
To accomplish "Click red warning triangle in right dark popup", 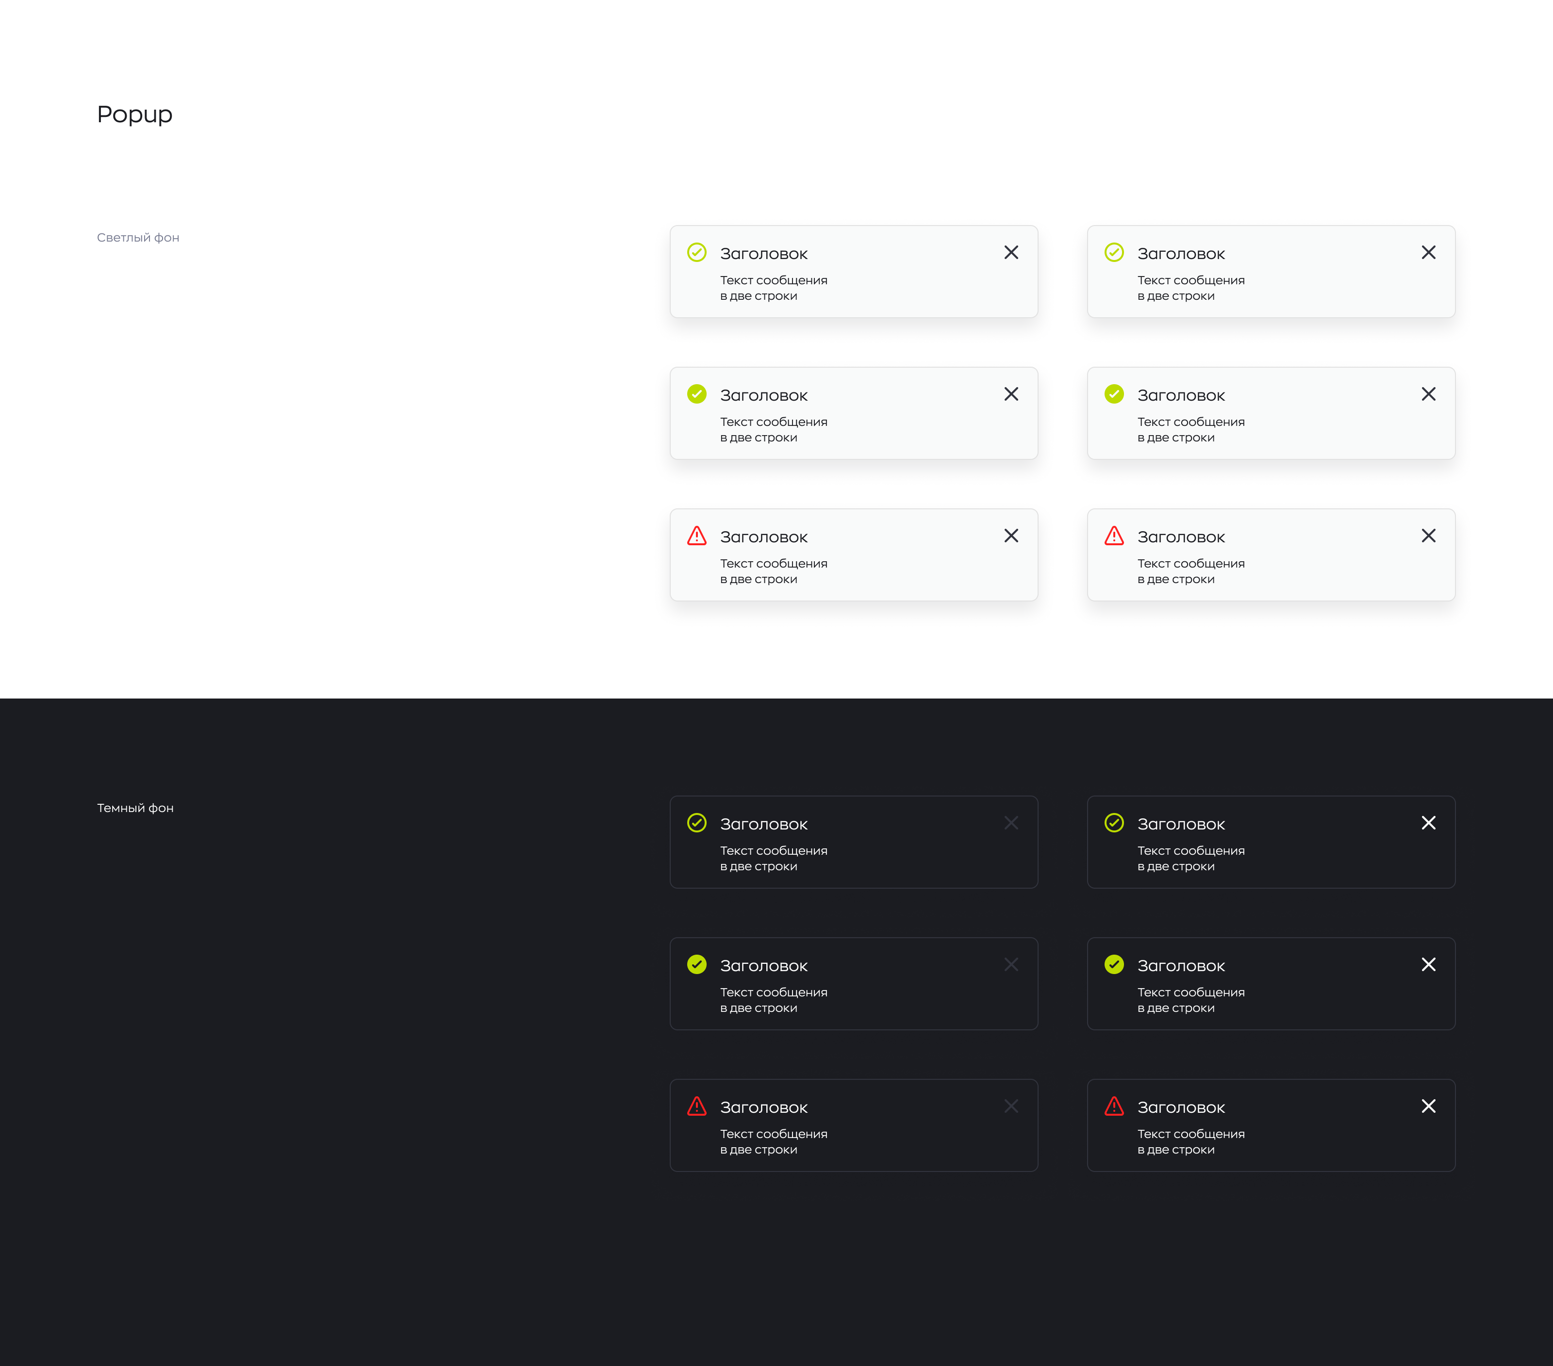I will click(1113, 1106).
